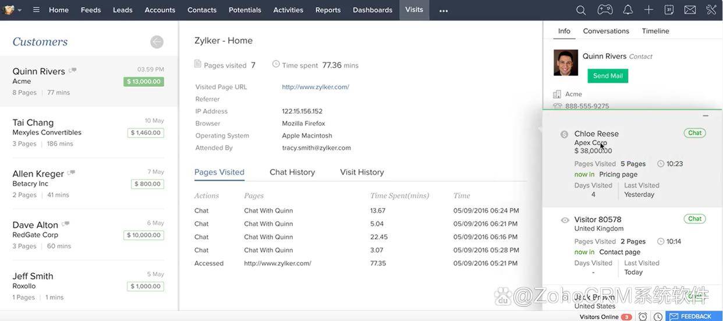723x321 pixels.
Task: Select Allen Kreger customer entry
Action: point(88,184)
